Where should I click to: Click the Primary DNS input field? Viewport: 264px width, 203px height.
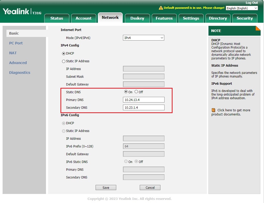point(144,100)
